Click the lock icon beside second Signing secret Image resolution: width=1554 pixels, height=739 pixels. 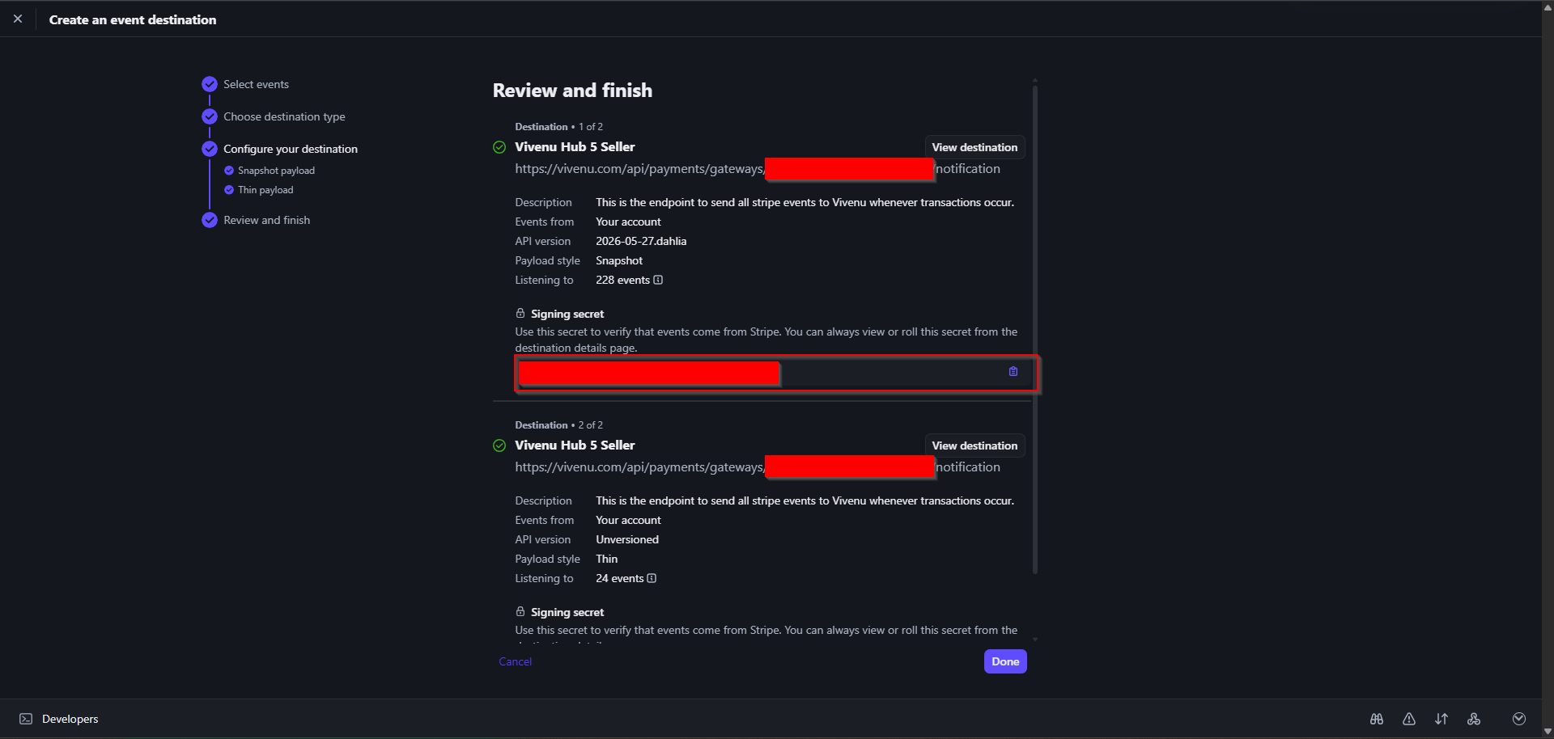(x=520, y=611)
